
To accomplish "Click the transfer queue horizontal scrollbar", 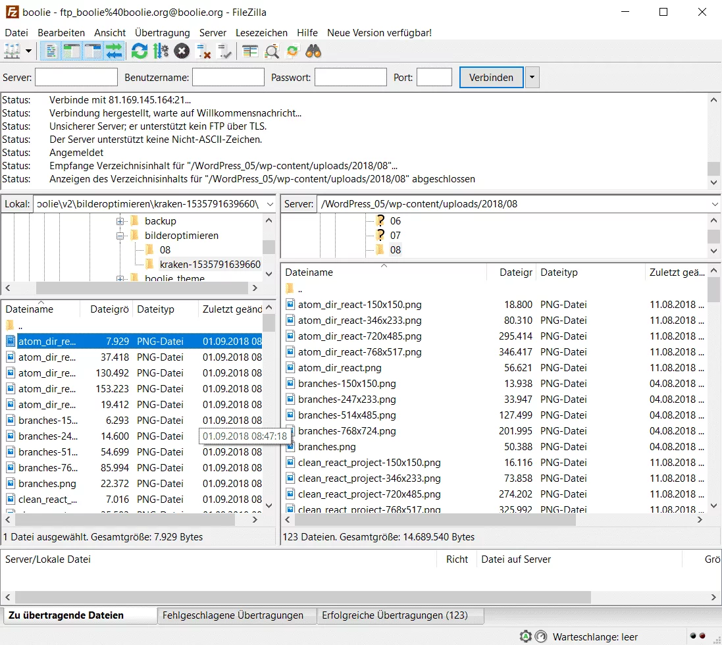I will (303, 597).
